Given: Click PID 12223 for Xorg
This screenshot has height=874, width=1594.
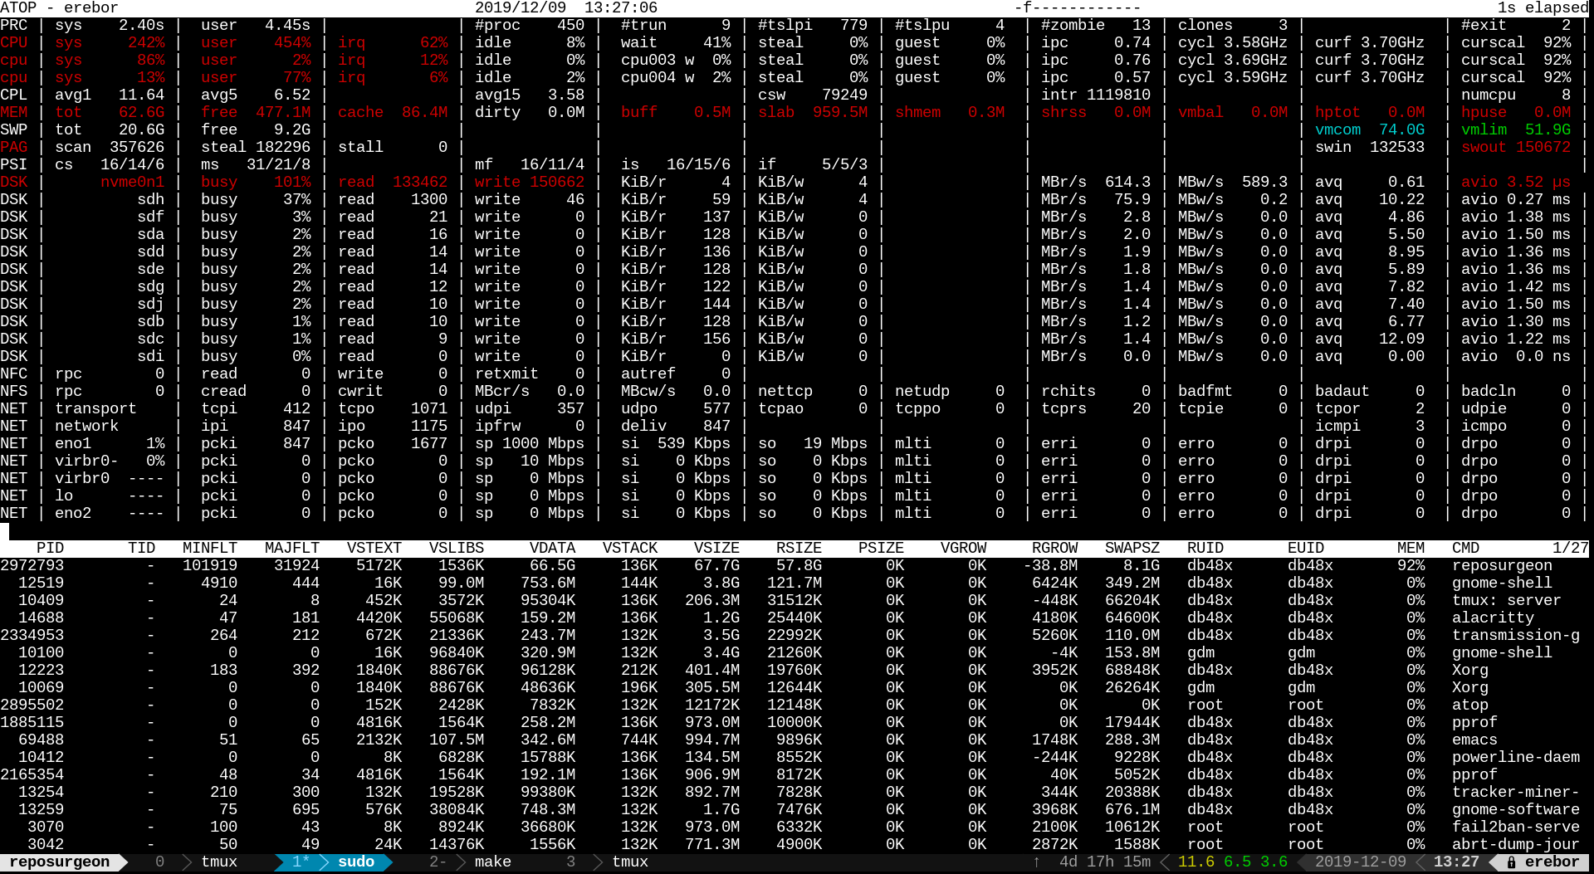Looking at the screenshot, I should click(x=41, y=671).
